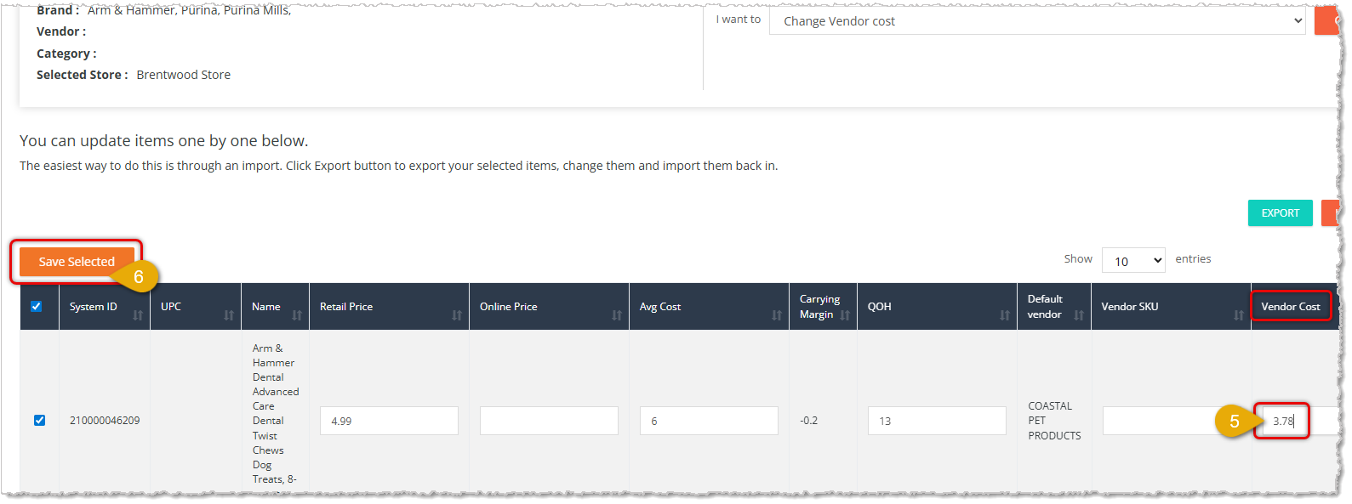This screenshot has width=1352, height=504.
Task: Click the Vendor filter label
Action: pos(61,31)
